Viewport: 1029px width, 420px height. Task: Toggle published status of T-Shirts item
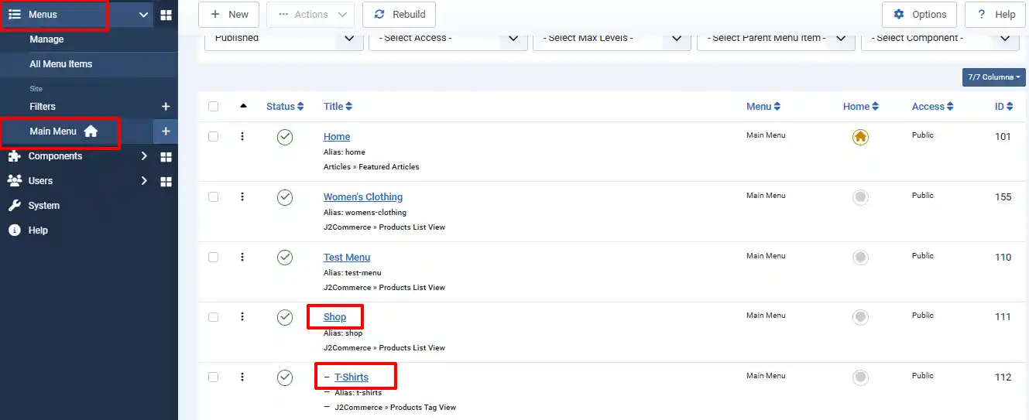285,377
